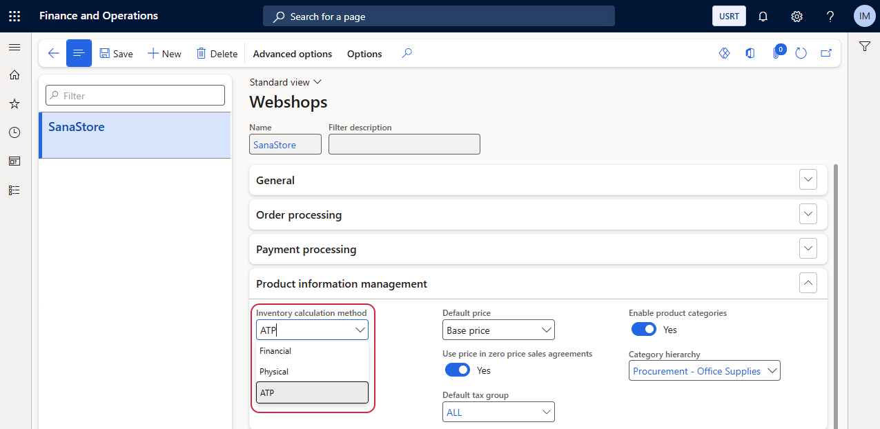Open the Advanced options menu
880x429 pixels.
tap(292, 54)
